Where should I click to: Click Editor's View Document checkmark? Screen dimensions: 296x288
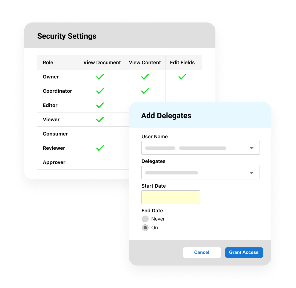coord(100,105)
